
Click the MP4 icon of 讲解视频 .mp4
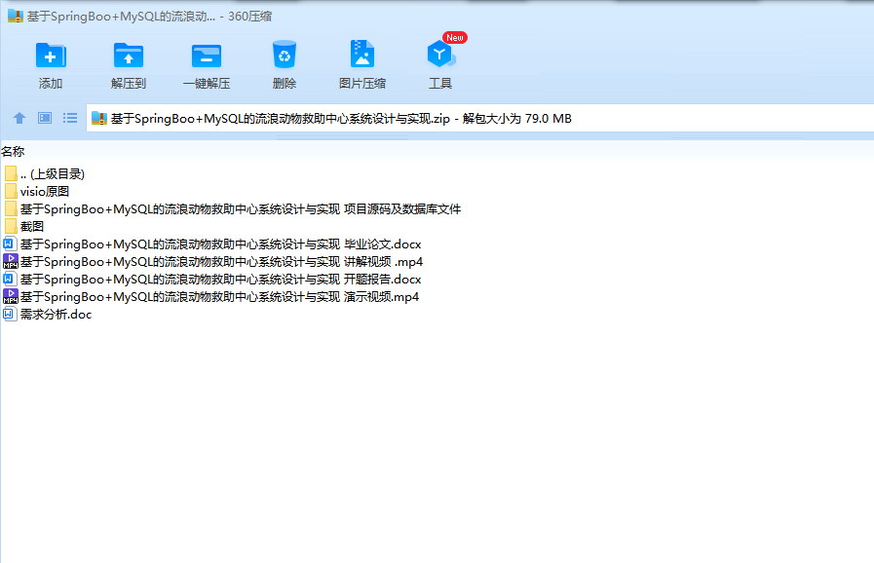(x=10, y=261)
